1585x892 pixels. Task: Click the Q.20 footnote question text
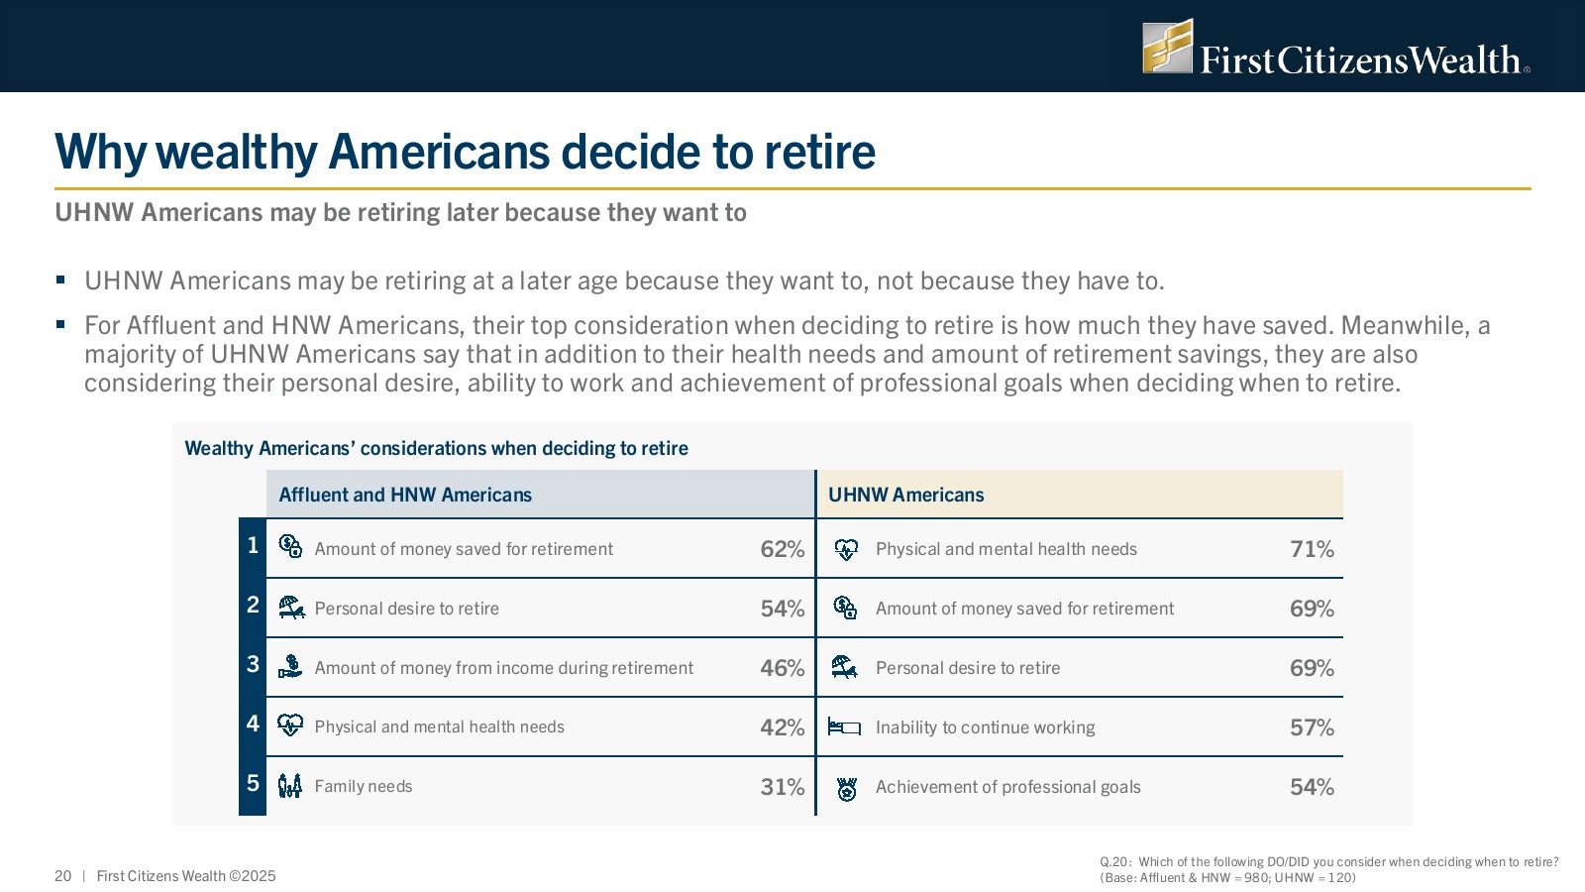tap(1328, 861)
